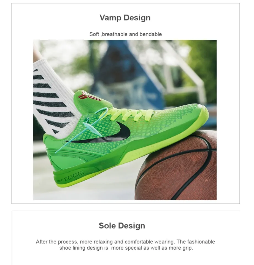Select the "Vamp Design" heading
The image size is (254, 265).
(125, 18)
